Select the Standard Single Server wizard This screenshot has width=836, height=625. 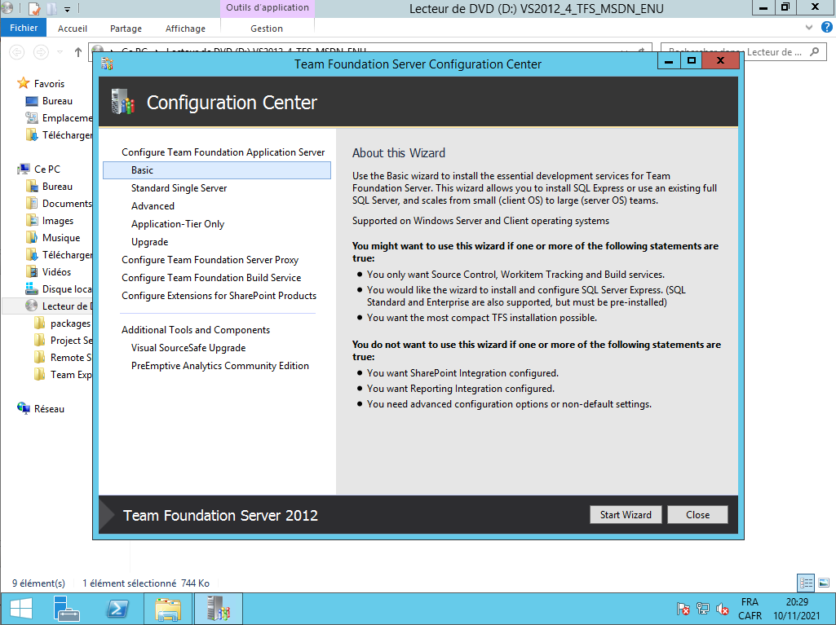point(179,188)
